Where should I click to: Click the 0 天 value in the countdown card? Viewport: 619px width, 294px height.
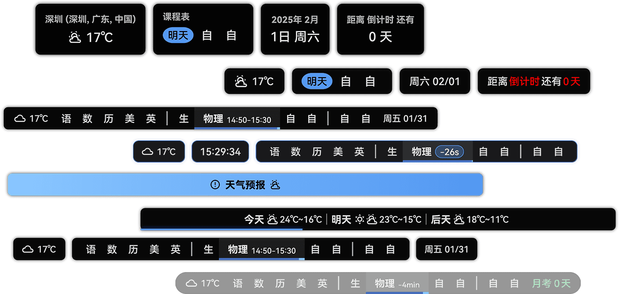[x=380, y=37]
